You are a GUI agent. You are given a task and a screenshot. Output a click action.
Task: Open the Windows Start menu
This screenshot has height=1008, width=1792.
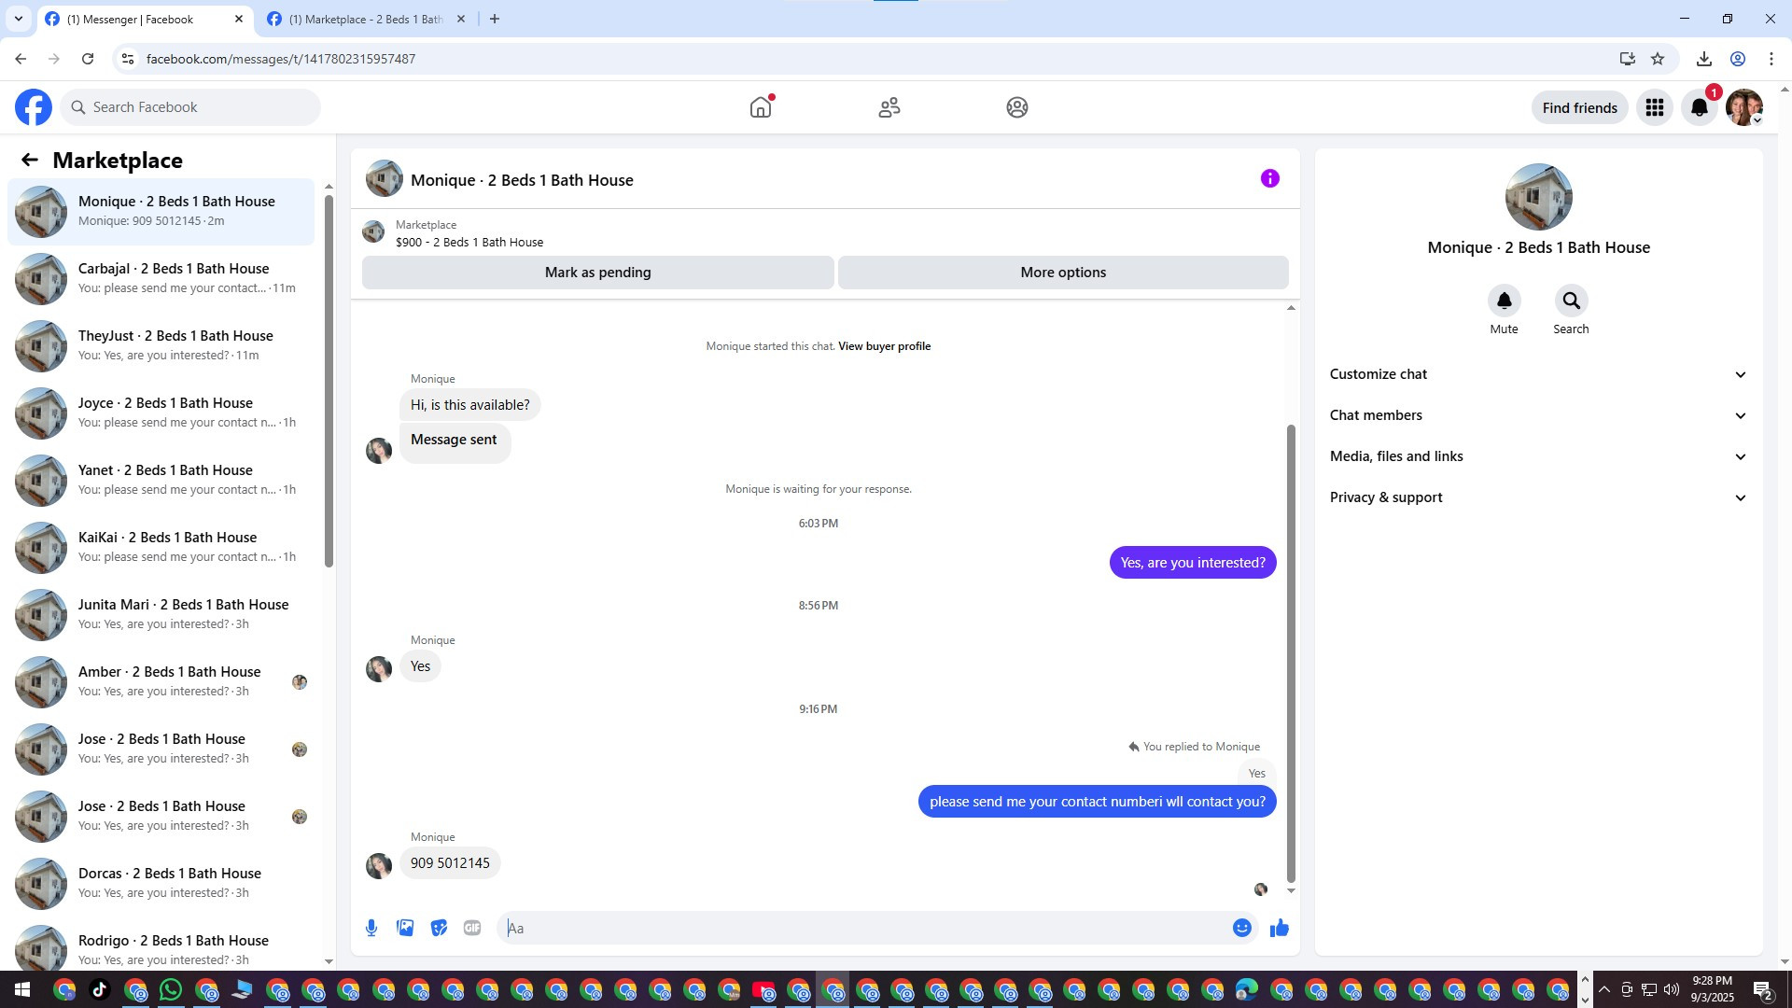(x=22, y=990)
